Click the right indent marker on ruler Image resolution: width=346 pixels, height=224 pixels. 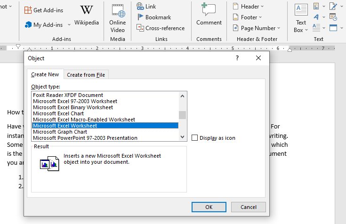pos(290,50)
